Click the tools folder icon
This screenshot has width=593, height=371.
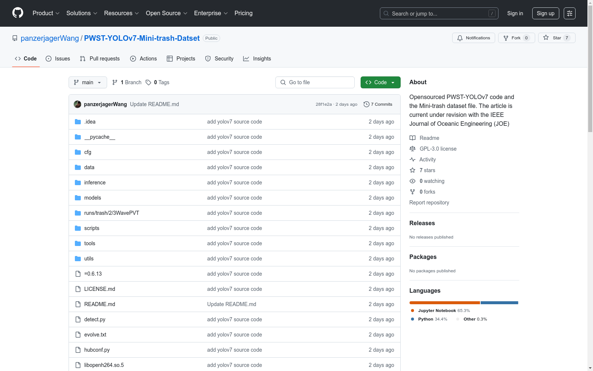click(x=78, y=243)
